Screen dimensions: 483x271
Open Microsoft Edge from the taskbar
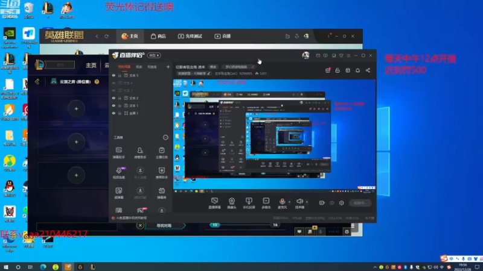click(43, 267)
